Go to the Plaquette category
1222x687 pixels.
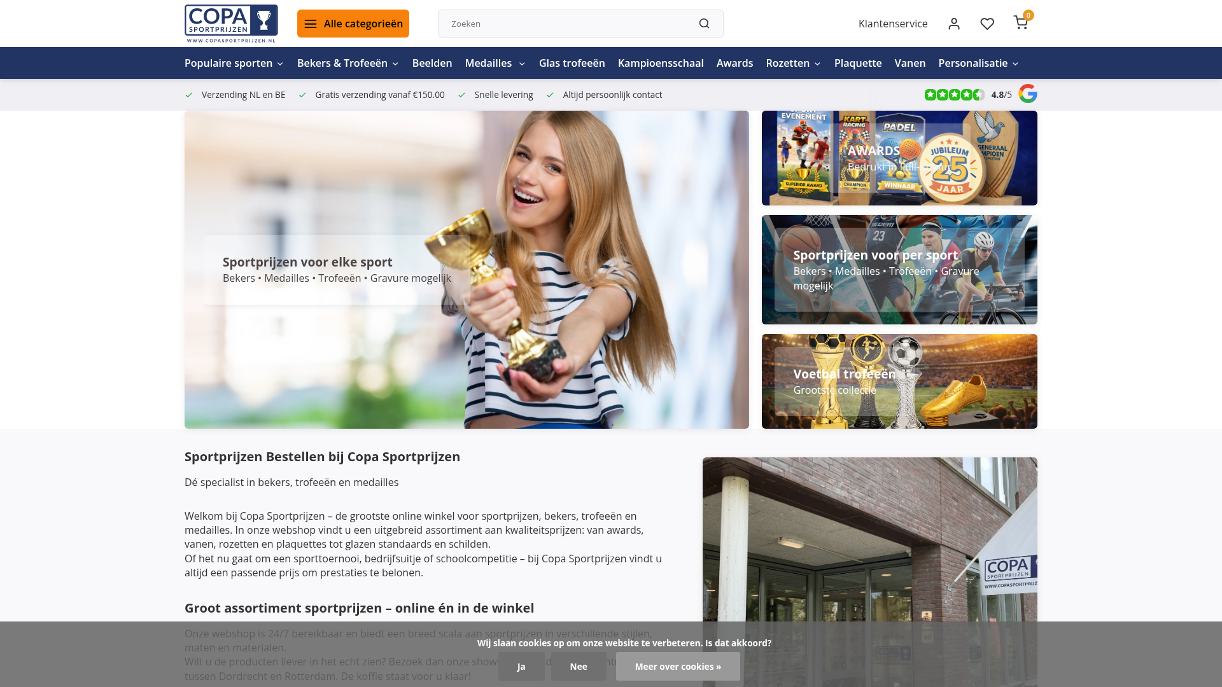tap(858, 63)
